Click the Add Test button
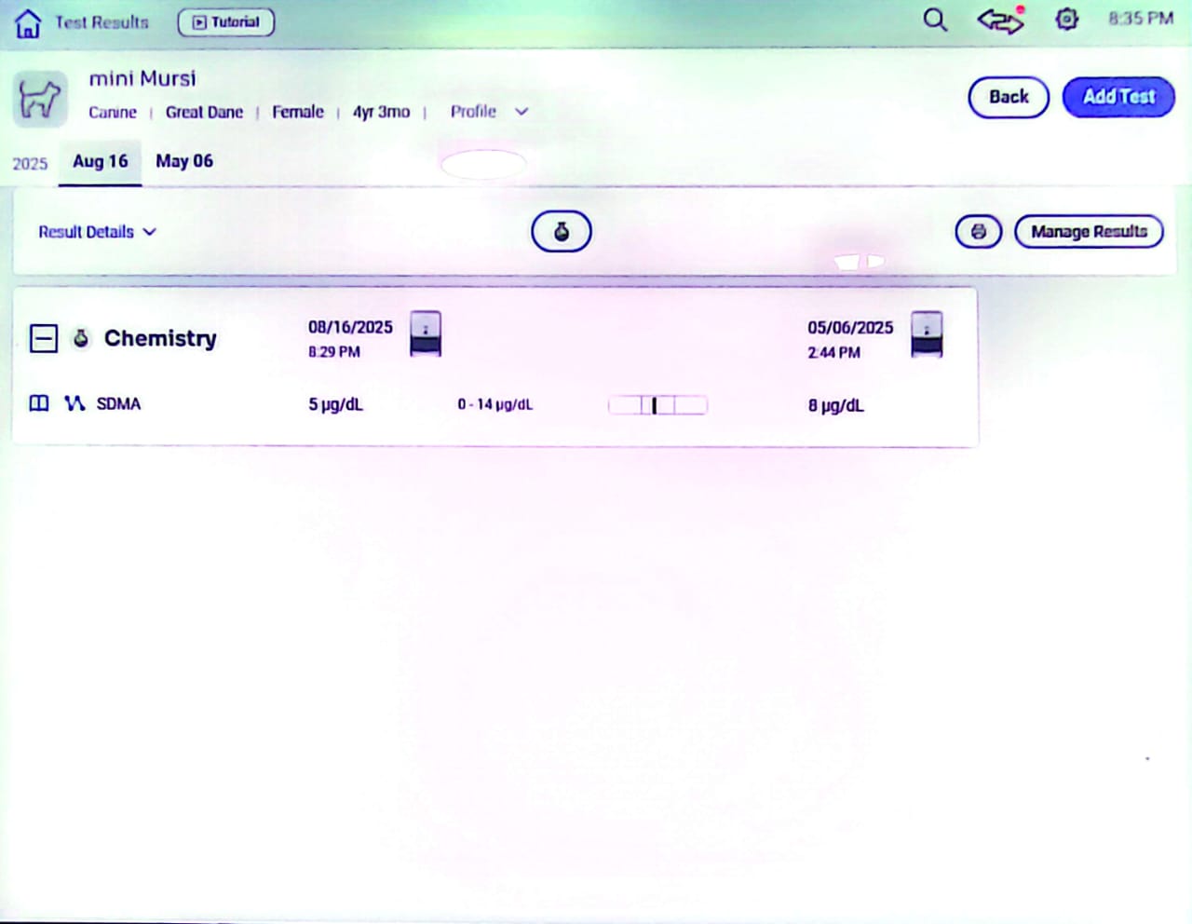Screen dimensions: 1192x924 tap(1118, 97)
